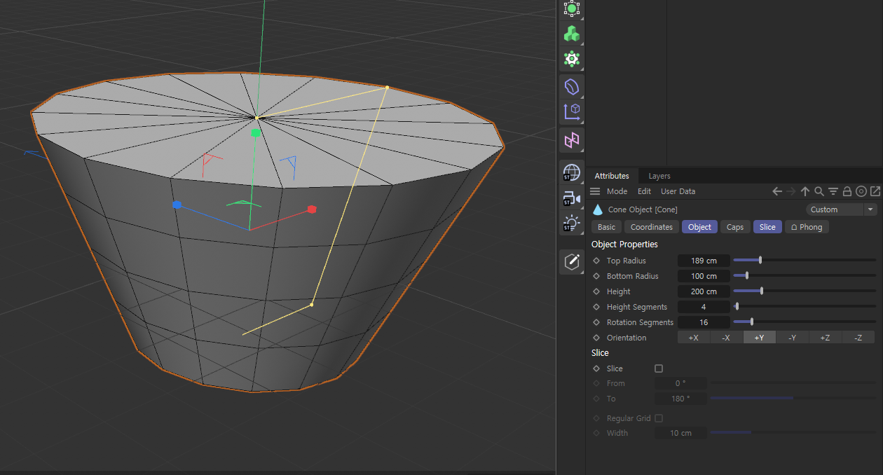Select the Object properties tab
Viewport: 883px width, 475px height.
click(699, 227)
